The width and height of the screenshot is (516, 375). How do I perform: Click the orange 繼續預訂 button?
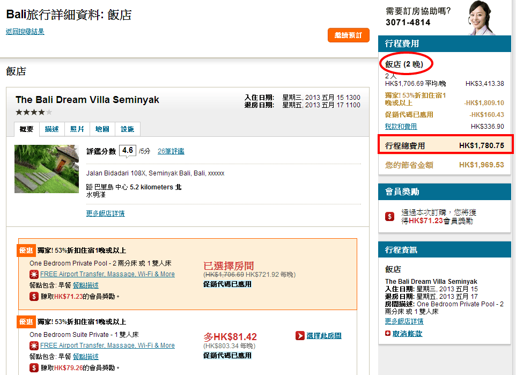[x=348, y=35]
